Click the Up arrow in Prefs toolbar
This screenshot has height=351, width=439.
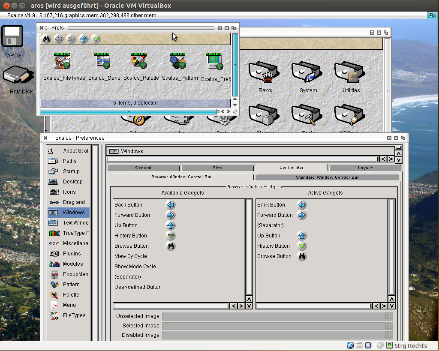point(84,39)
